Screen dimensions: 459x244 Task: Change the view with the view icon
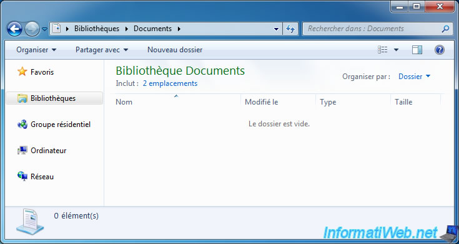[x=383, y=50]
